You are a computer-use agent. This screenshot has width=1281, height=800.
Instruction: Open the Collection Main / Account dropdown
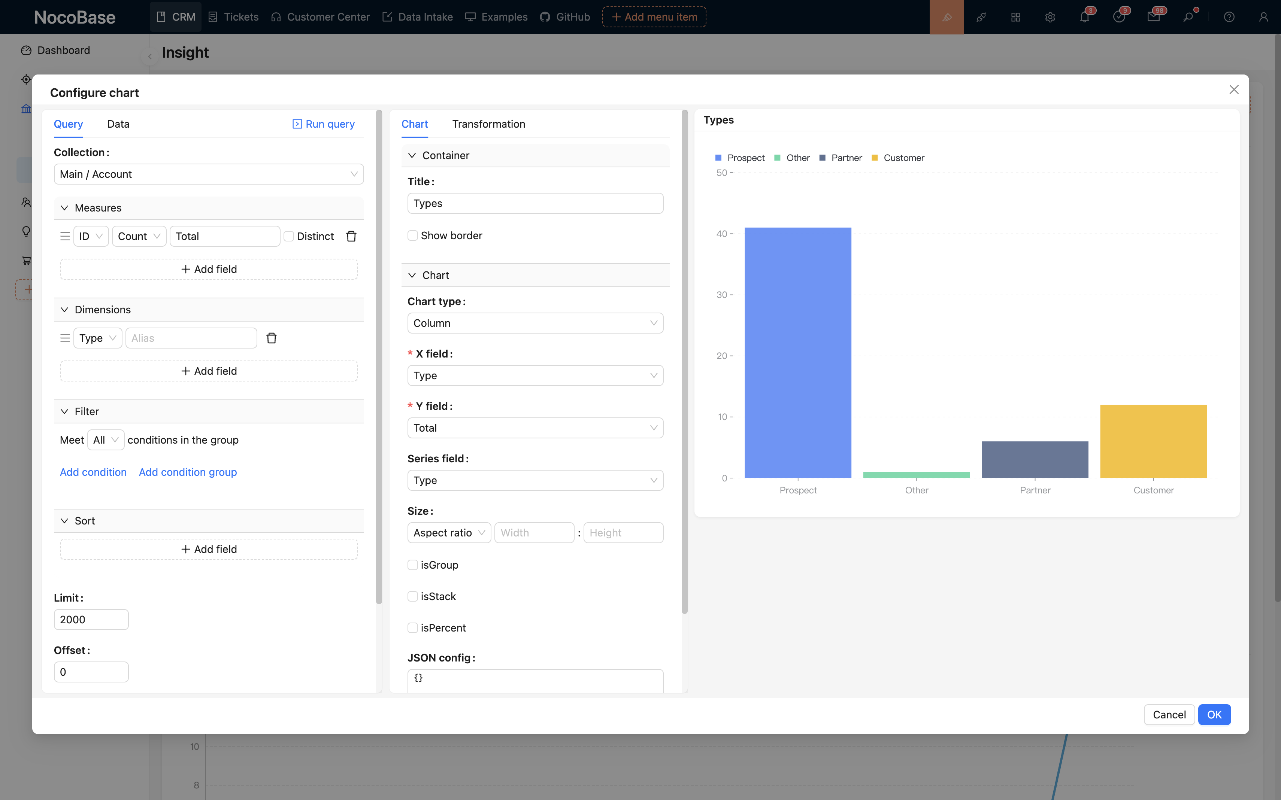coord(209,174)
